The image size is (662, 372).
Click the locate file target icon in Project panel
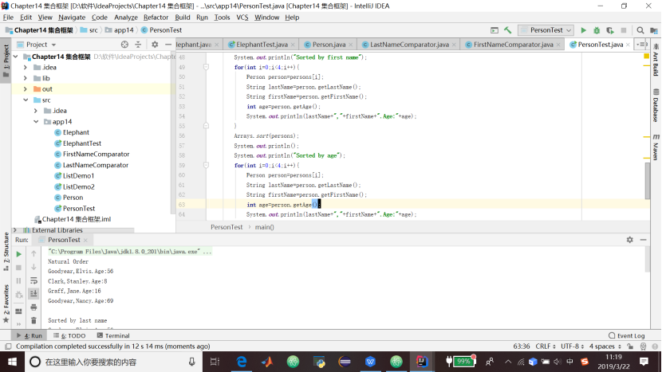pos(124,45)
